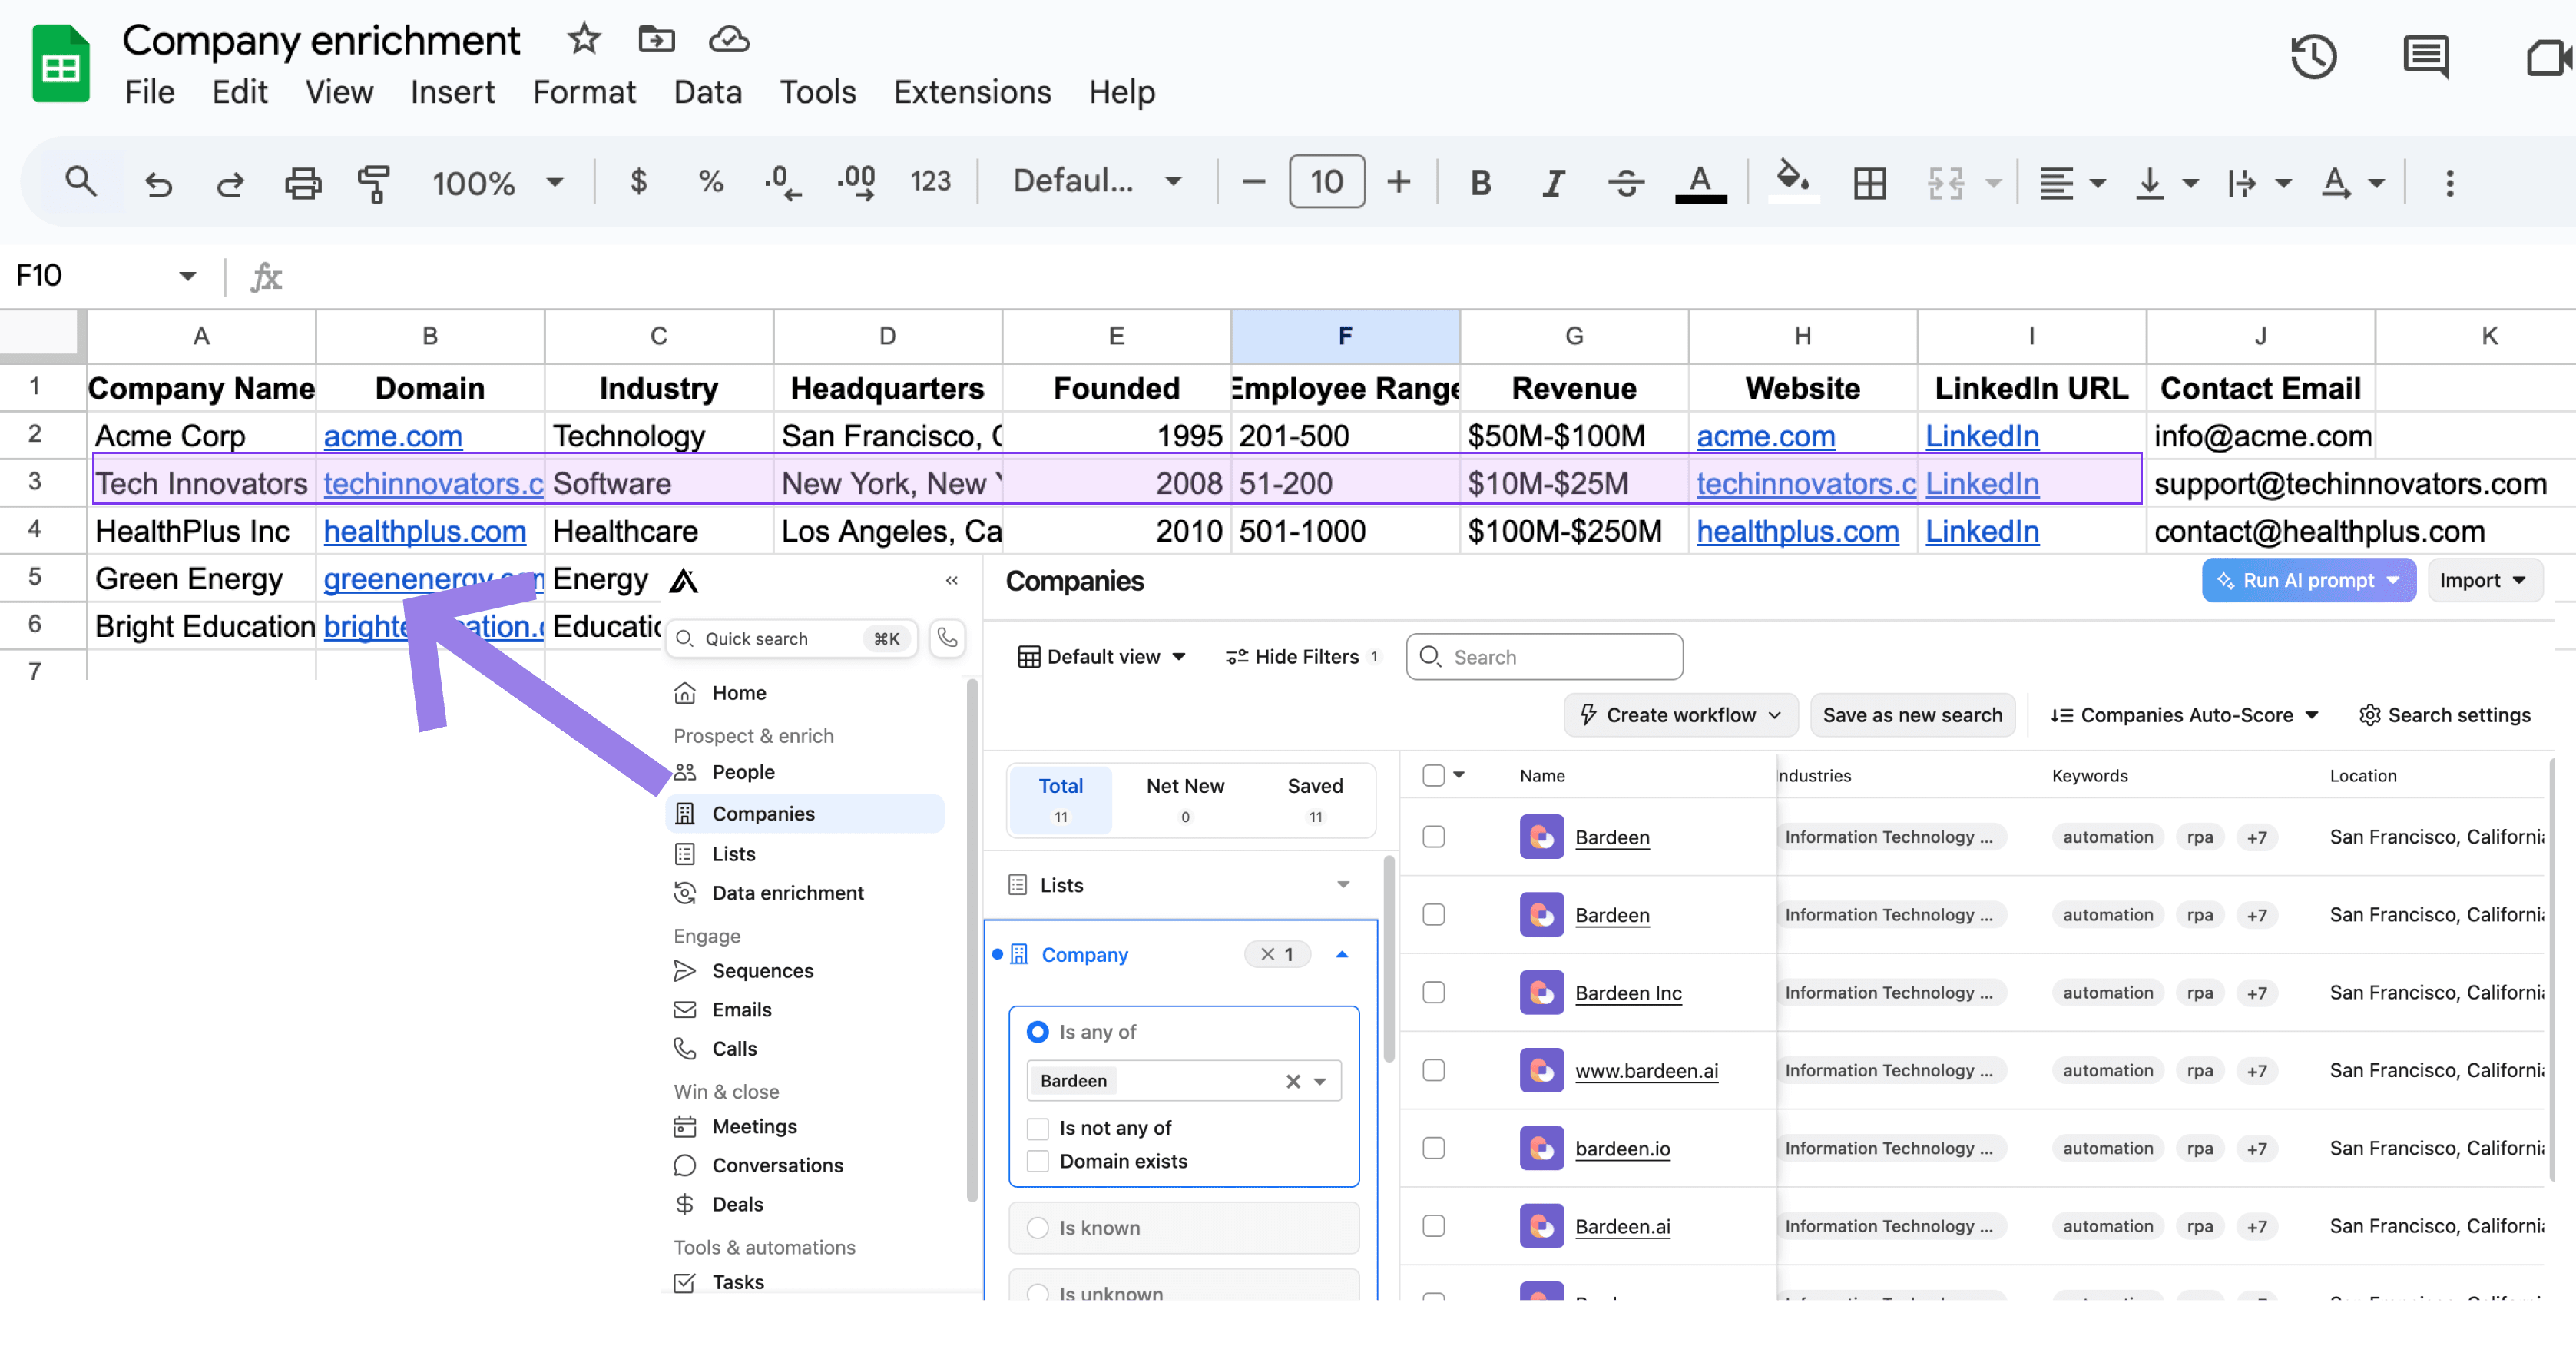Click Hide Filters button
2576x1346 pixels.
point(1302,656)
